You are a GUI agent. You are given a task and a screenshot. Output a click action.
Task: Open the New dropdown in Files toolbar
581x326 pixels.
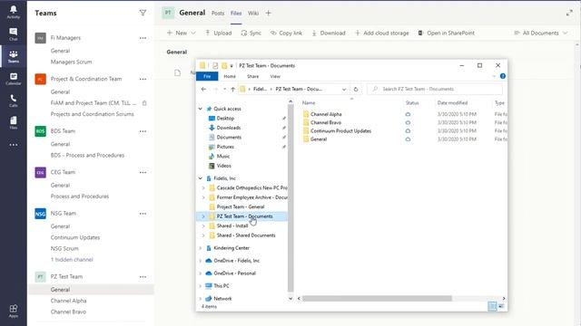tap(182, 33)
